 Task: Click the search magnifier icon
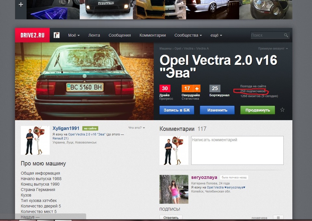(x=286, y=35)
